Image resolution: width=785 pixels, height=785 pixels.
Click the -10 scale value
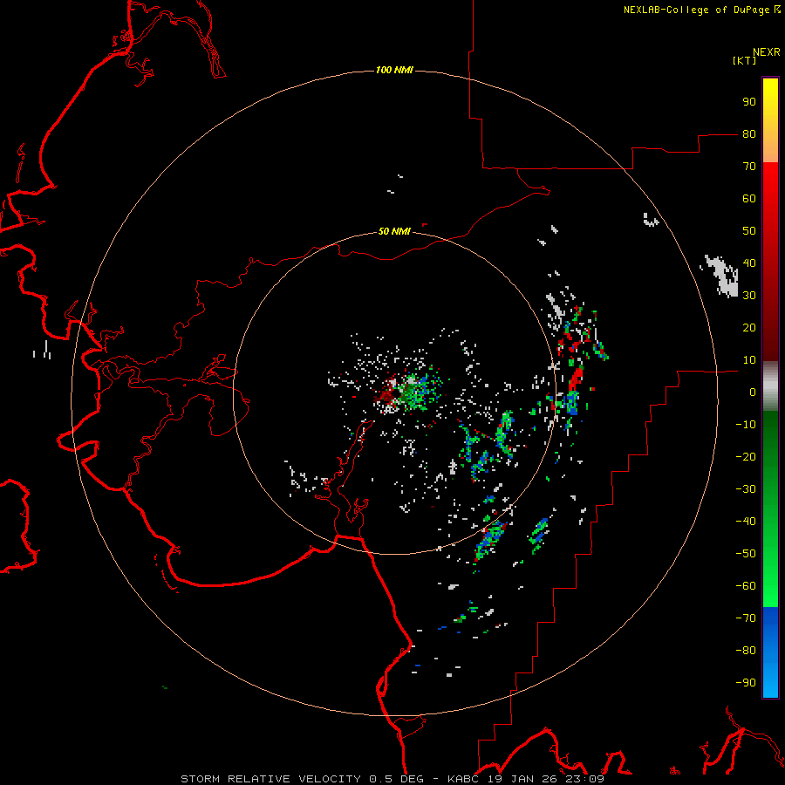tap(746, 425)
